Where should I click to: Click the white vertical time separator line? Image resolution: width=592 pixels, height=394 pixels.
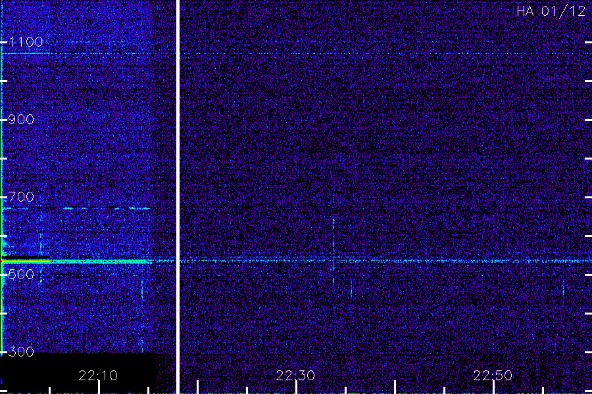tap(178, 197)
